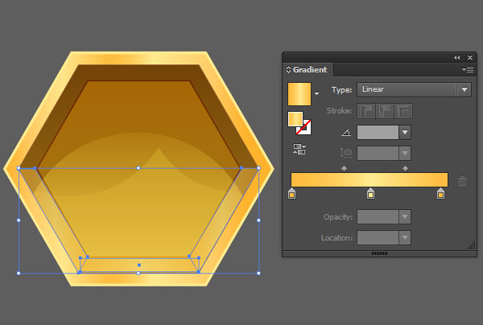Select the leftmost gradient color stop

click(x=291, y=194)
